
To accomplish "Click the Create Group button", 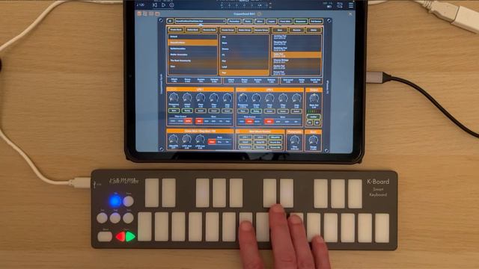I will point(228,30).
